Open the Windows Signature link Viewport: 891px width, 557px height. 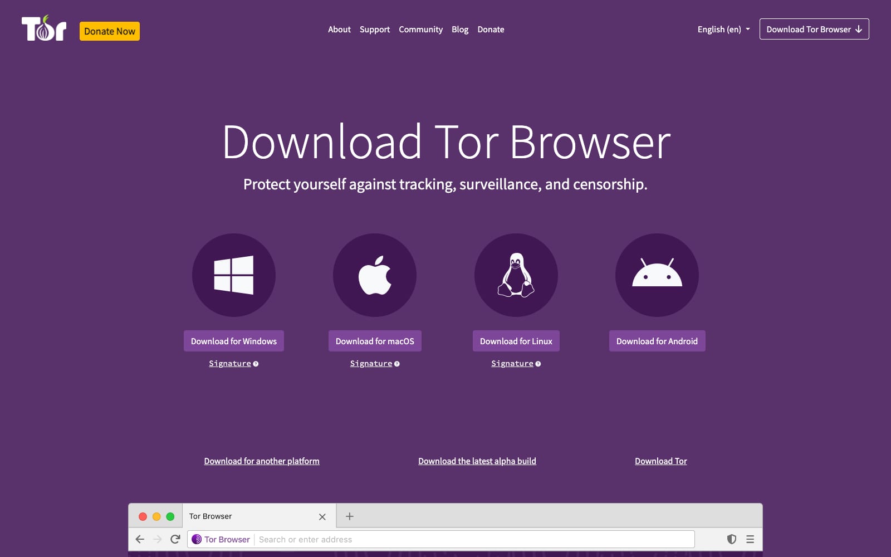click(x=230, y=364)
